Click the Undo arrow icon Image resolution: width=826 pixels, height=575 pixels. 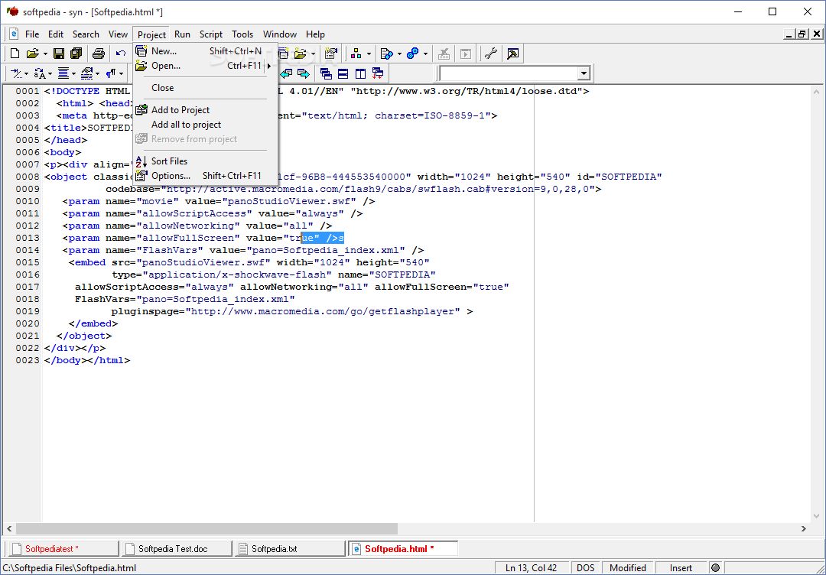tap(121, 54)
